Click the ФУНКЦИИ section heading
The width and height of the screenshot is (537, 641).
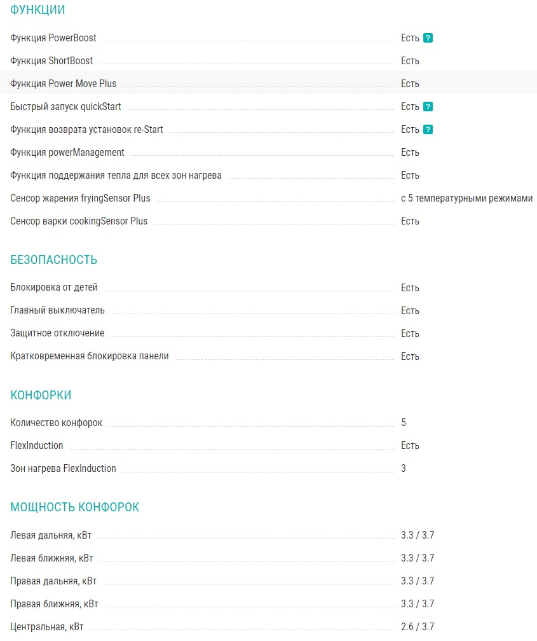[x=37, y=10]
